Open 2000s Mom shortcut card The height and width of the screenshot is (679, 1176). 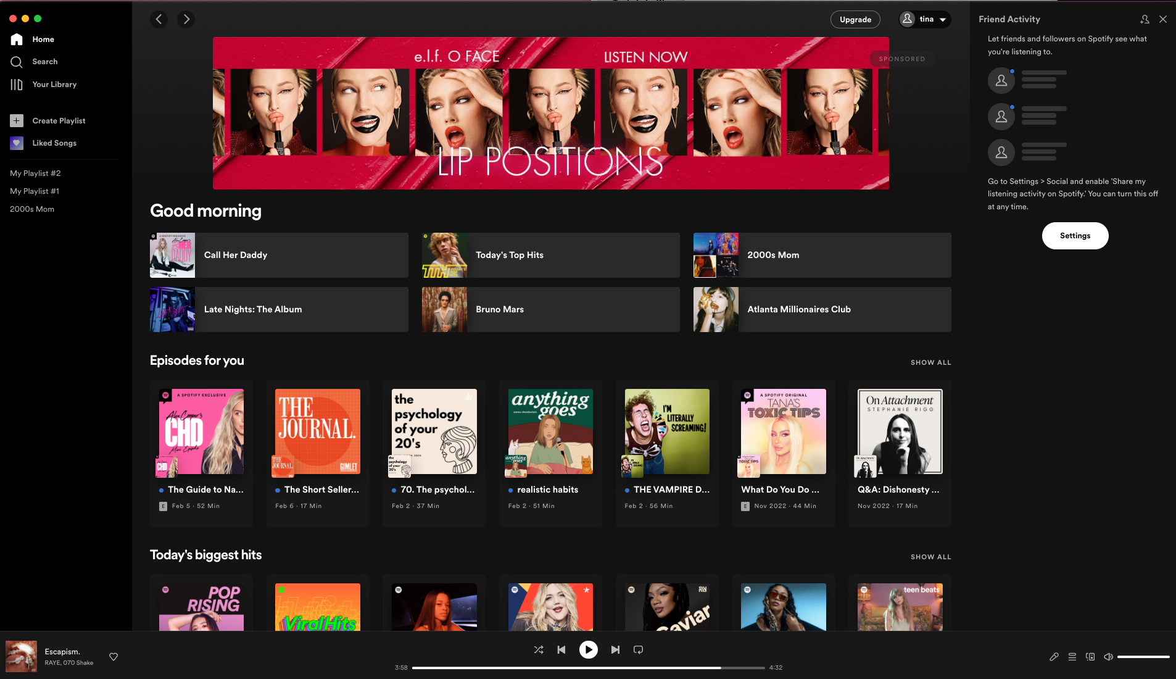click(x=822, y=255)
